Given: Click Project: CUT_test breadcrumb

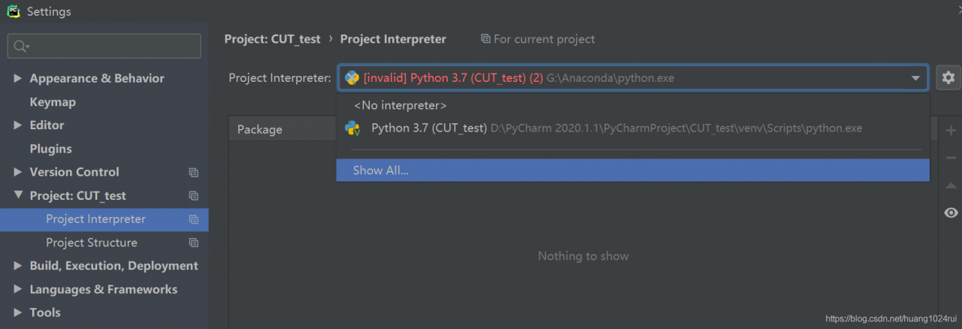Looking at the screenshot, I should pyautogui.click(x=272, y=39).
